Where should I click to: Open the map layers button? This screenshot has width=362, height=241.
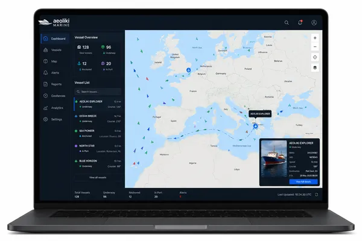click(315, 67)
